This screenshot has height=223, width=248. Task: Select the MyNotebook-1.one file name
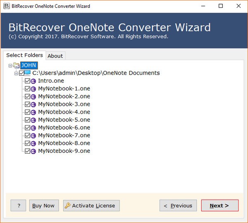[x=64, y=88]
